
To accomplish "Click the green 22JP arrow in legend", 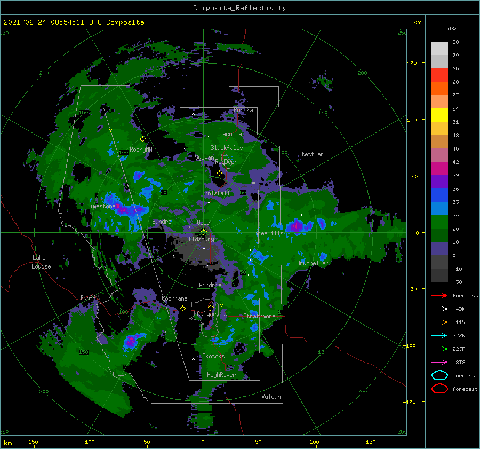I will coord(439,349).
